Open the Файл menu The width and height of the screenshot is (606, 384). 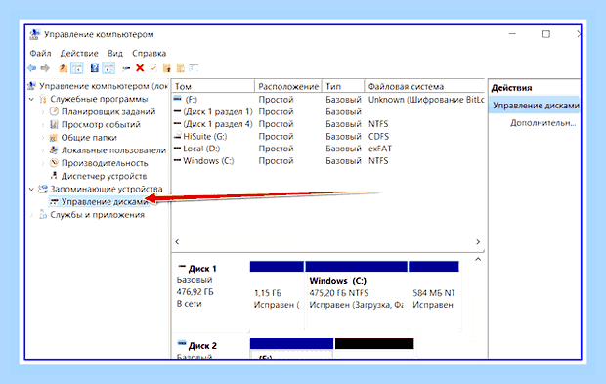(41, 54)
